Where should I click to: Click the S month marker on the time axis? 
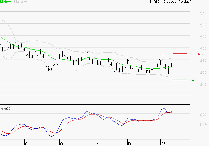[26, 143]
